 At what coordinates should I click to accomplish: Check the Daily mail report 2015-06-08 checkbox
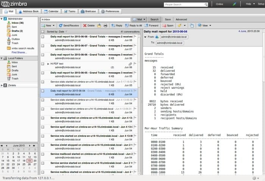coord(43,37)
